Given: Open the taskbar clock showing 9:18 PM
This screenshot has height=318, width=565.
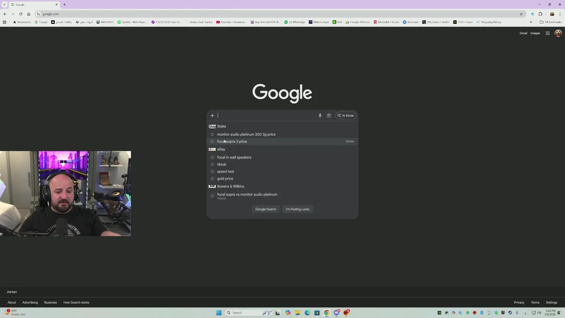Looking at the screenshot, I should 550,313.
